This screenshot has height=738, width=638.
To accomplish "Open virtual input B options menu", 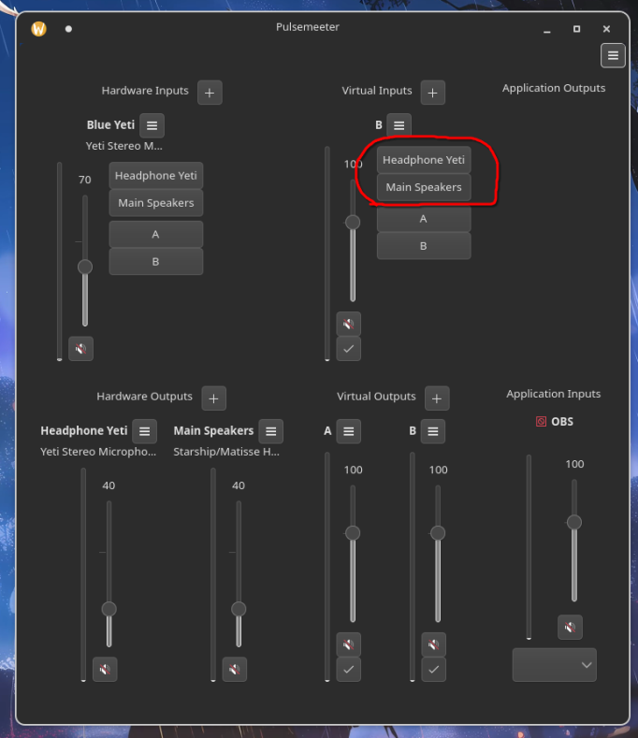I will click(x=399, y=125).
